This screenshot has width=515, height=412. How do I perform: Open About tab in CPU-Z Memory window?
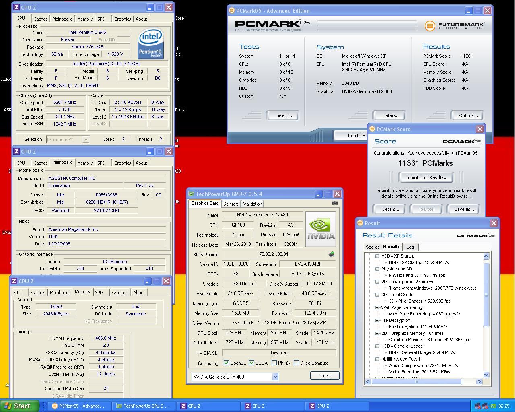[x=139, y=293]
